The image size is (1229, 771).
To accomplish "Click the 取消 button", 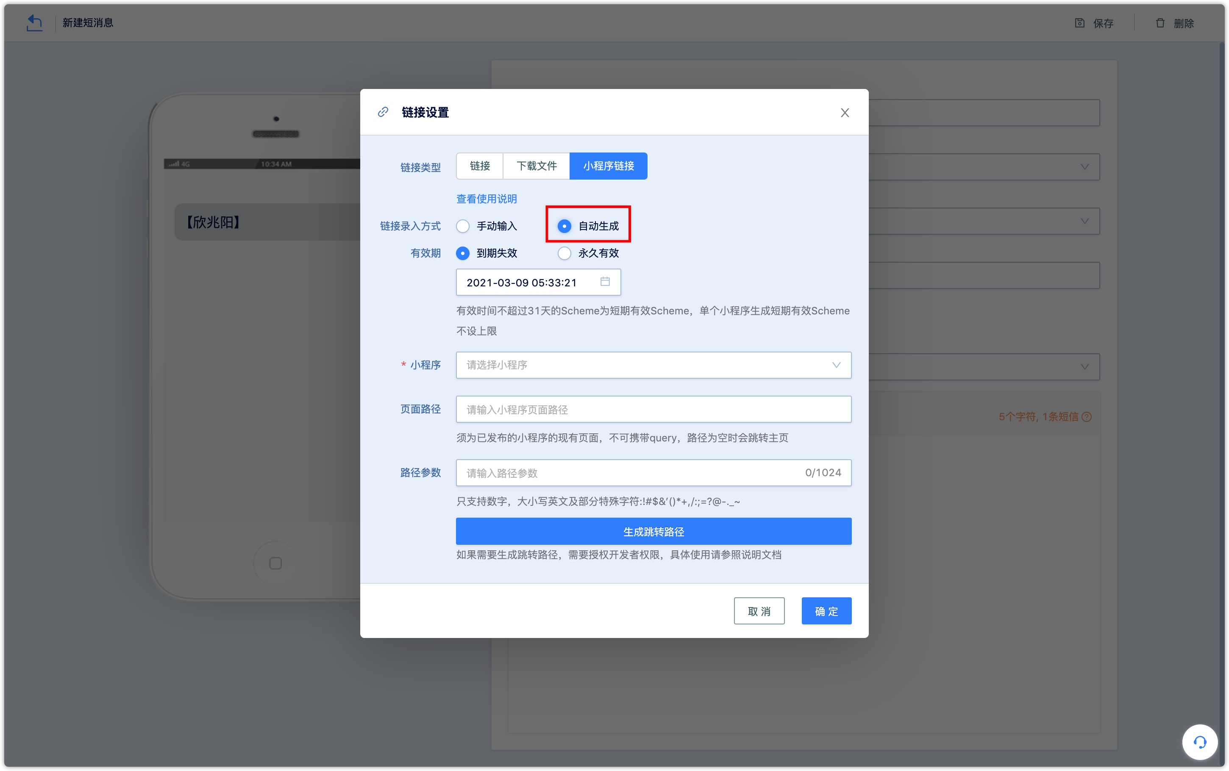I will 759,611.
